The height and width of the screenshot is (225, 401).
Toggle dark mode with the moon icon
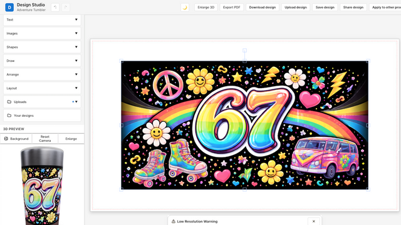(x=185, y=7)
